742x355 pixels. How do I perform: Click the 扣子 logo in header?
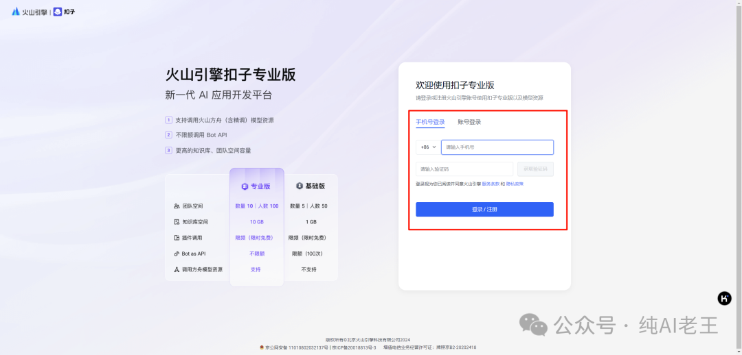pos(64,12)
